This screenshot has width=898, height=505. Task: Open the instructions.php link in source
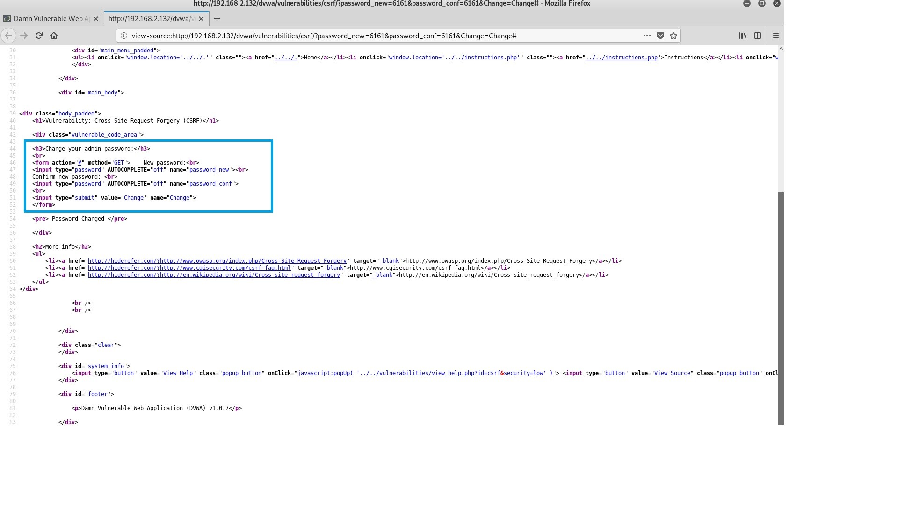622,58
